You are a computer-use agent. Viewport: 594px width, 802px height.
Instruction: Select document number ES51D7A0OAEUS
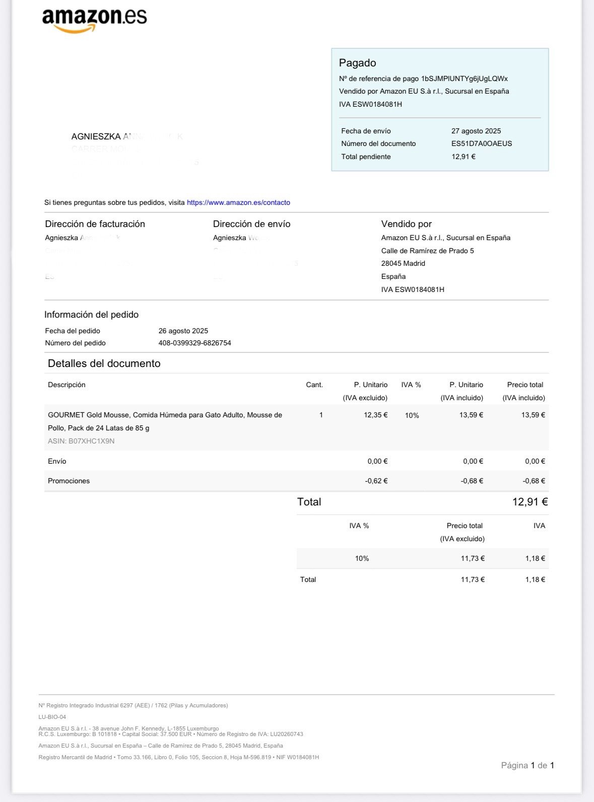click(x=482, y=143)
